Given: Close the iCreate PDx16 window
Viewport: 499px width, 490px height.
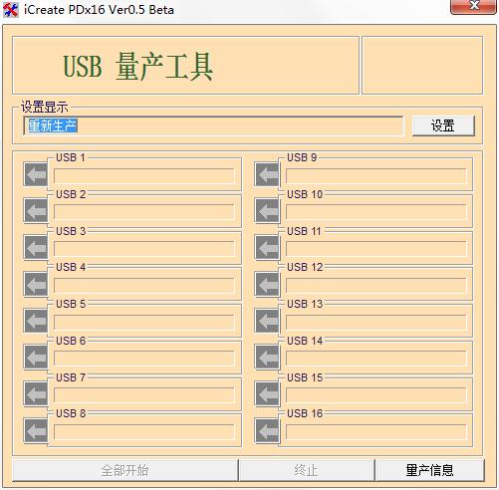Looking at the screenshot, I should pyautogui.click(x=474, y=6).
